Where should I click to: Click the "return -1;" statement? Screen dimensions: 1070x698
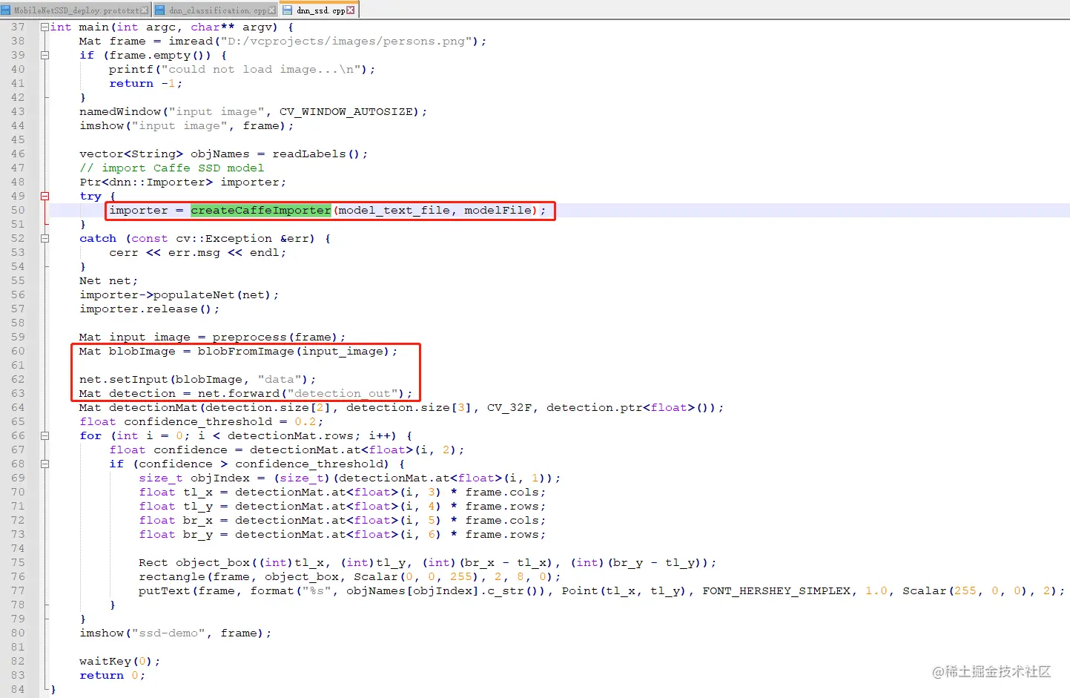[x=146, y=83]
